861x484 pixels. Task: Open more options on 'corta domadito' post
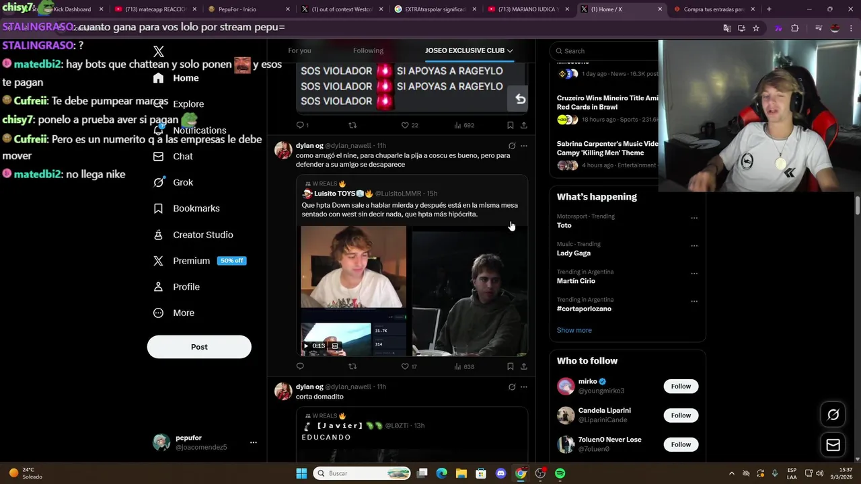524,387
